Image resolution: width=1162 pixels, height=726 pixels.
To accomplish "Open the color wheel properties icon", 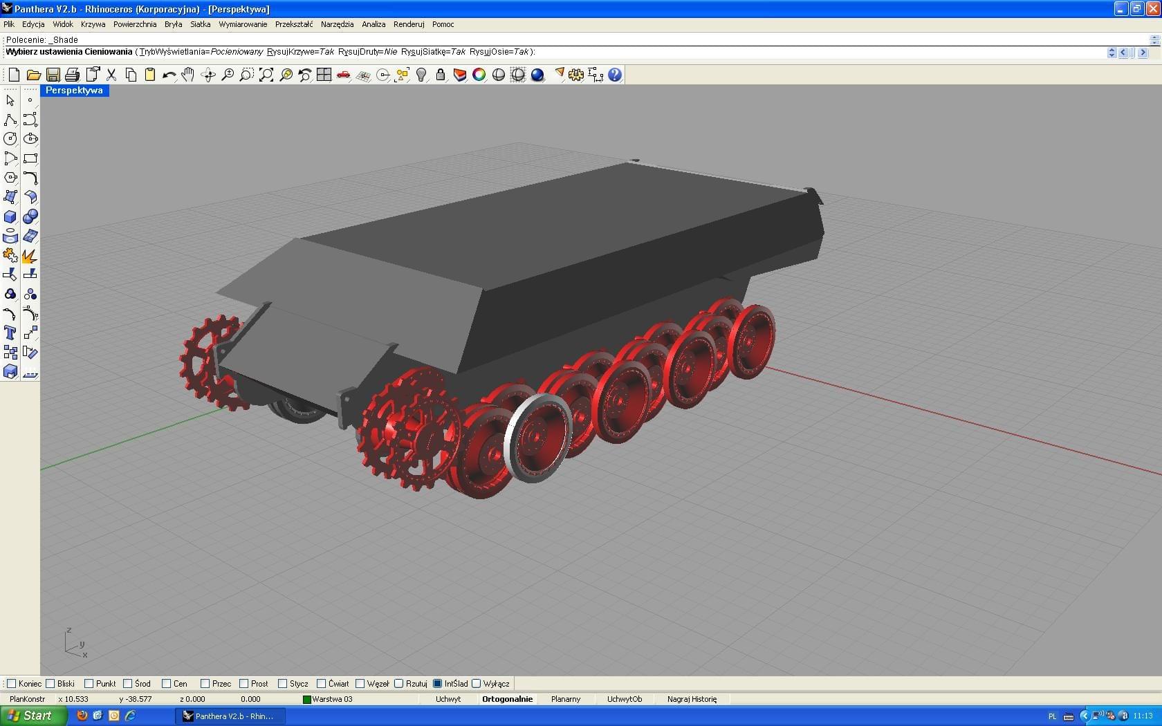I will [x=479, y=75].
